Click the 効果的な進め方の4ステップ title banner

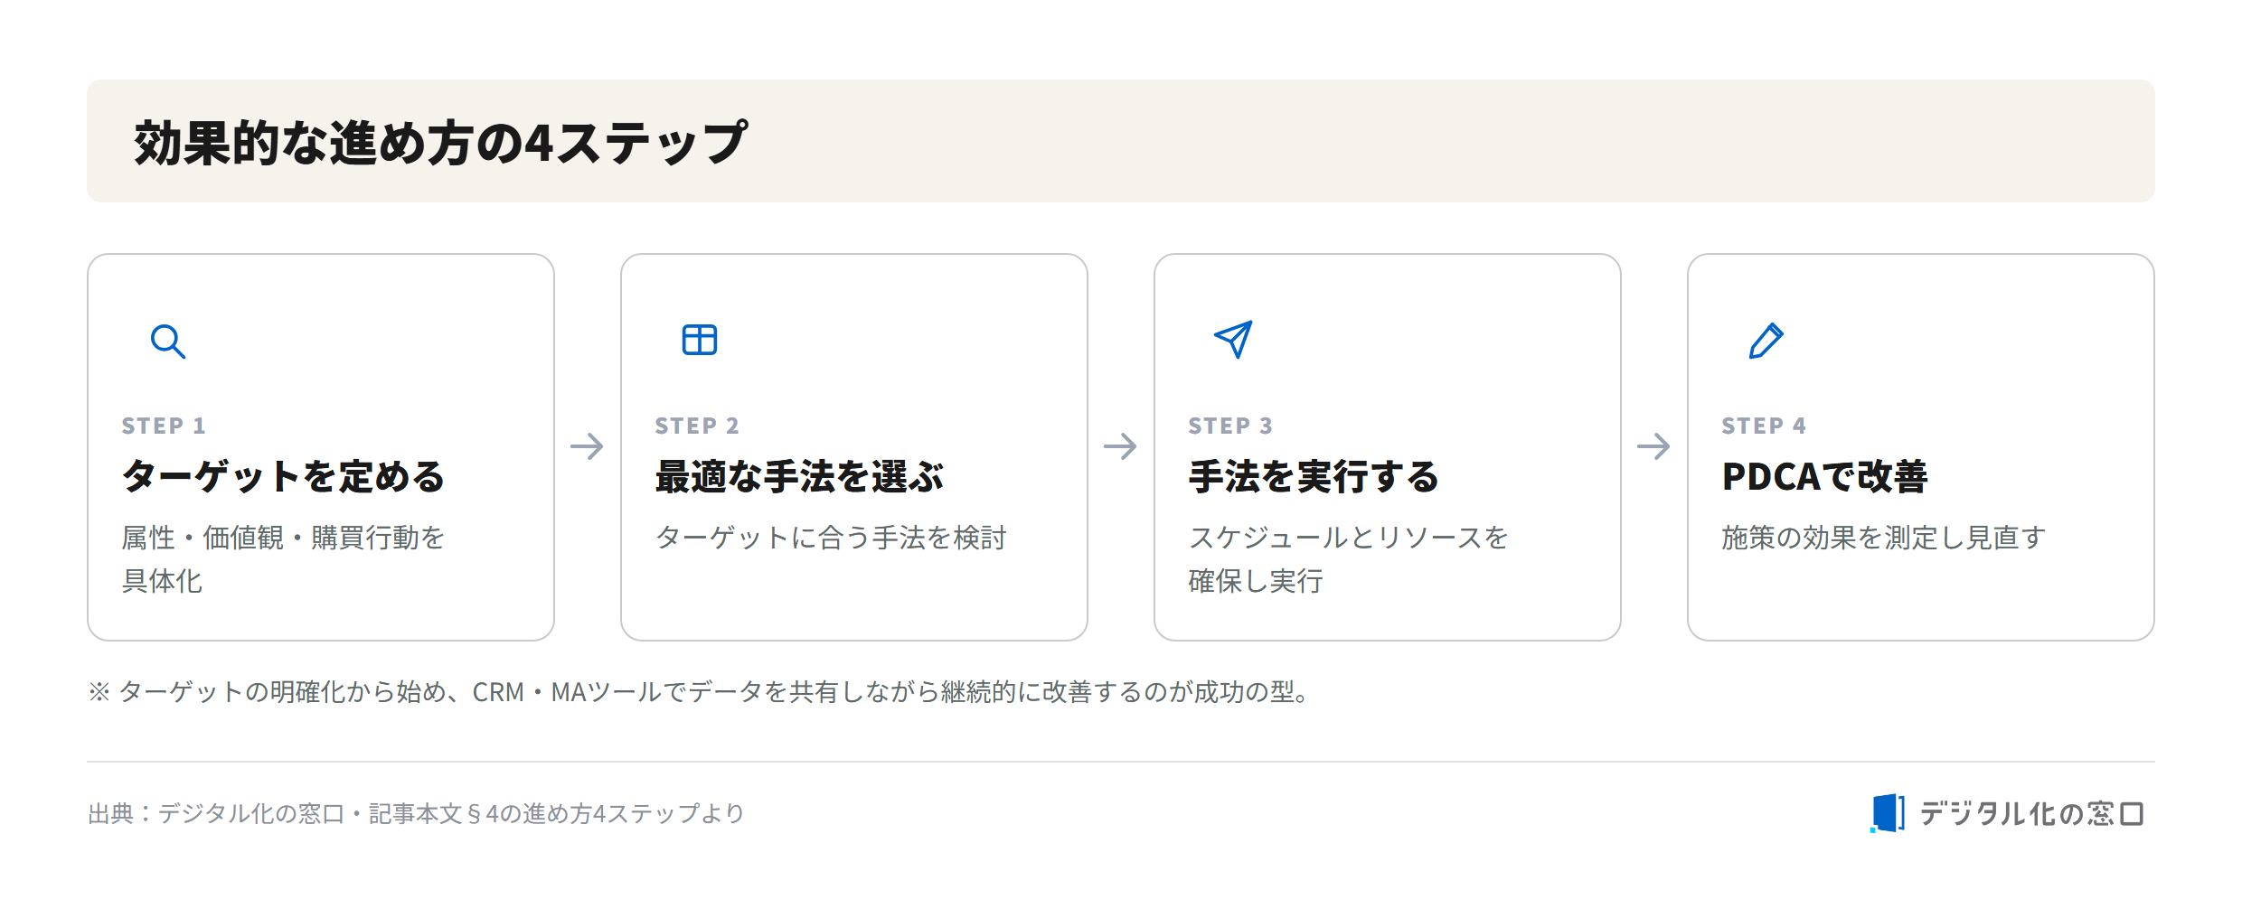coord(1121,141)
